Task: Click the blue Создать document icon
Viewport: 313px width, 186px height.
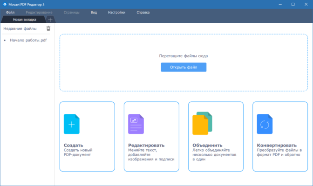Action: click(x=71, y=124)
